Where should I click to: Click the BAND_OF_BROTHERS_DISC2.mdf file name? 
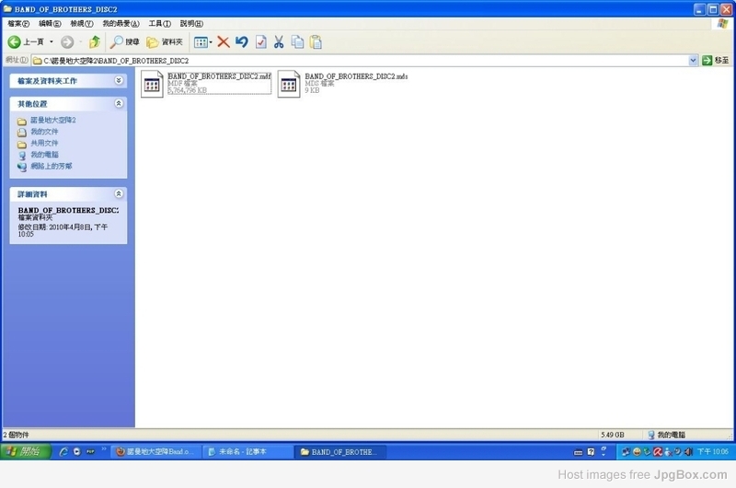click(219, 76)
